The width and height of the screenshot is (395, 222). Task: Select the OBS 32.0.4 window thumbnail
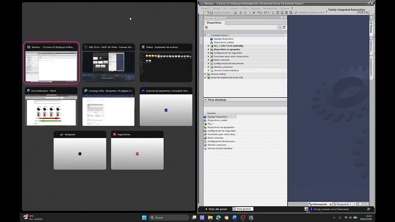point(109,63)
